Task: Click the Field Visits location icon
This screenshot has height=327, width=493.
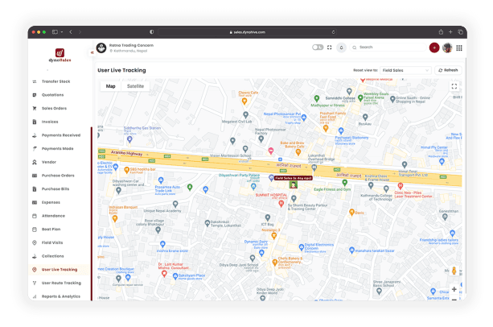Action: [35, 242]
